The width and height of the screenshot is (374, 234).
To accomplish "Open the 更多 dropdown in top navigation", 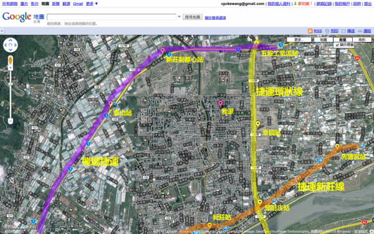I will click(x=92, y=4).
